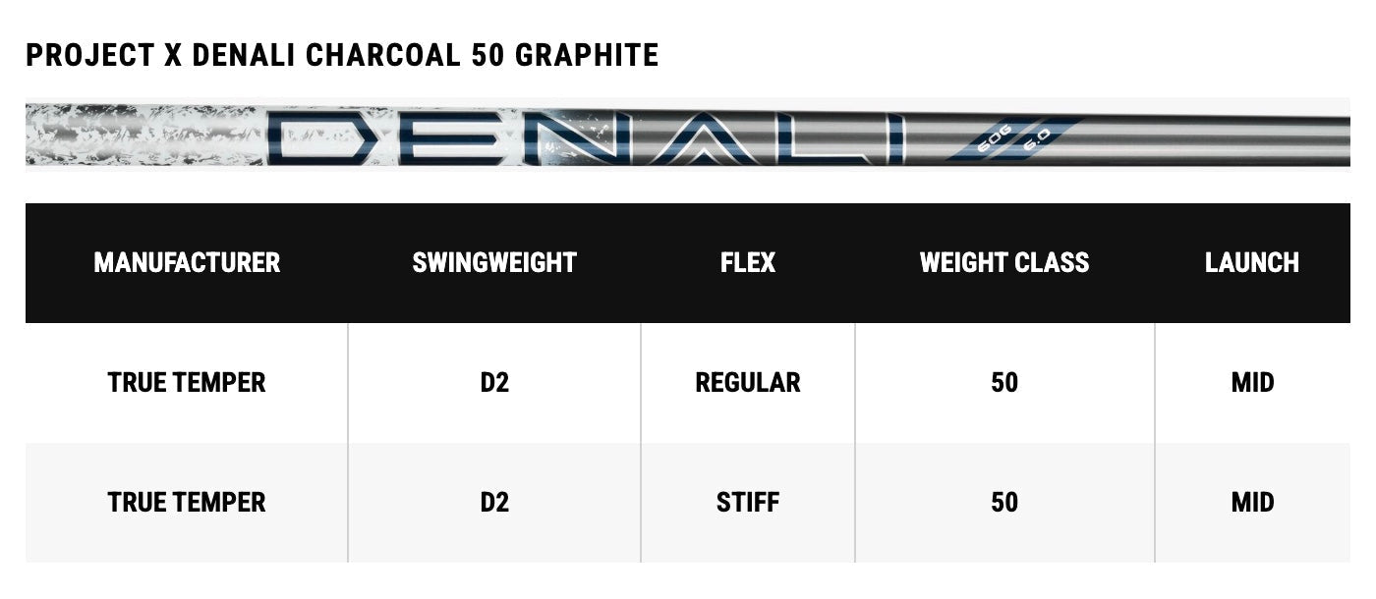Screen dimensions: 1376x599
Task: Click TRUE TEMPER in the Regular row
Action: (187, 382)
